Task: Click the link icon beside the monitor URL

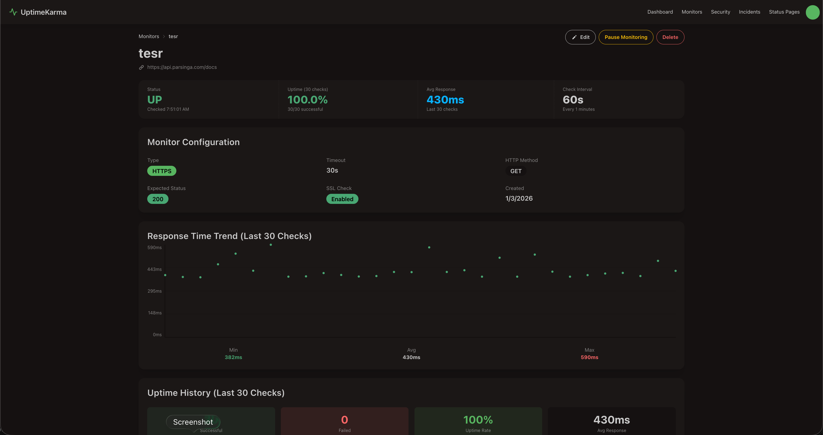Action: 141,67
